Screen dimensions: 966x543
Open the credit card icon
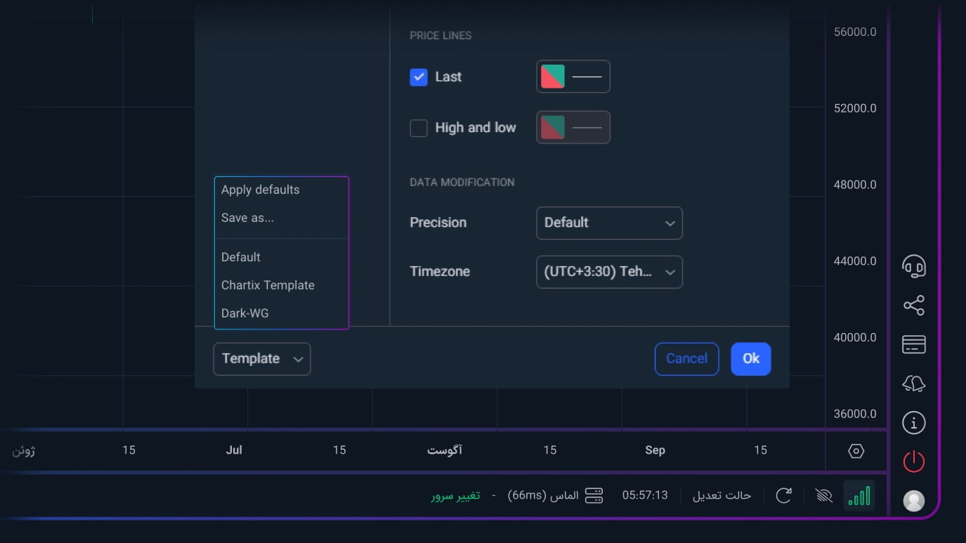point(913,345)
